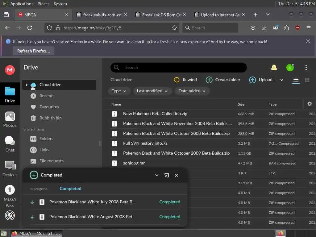This screenshot has height=237, width=316.
Task: Open the Date added filter dropdown
Action: pyautogui.click(x=192, y=91)
